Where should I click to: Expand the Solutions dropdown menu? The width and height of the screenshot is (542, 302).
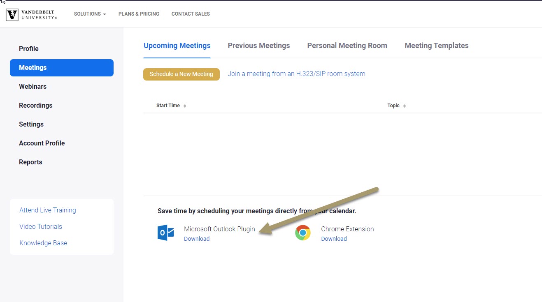[x=90, y=14]
